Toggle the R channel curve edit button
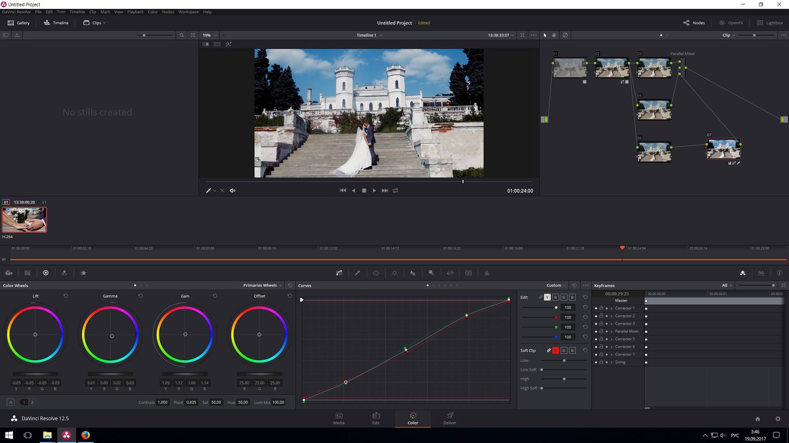This screenshot has height=443, width=789. [x=556, y=297]
